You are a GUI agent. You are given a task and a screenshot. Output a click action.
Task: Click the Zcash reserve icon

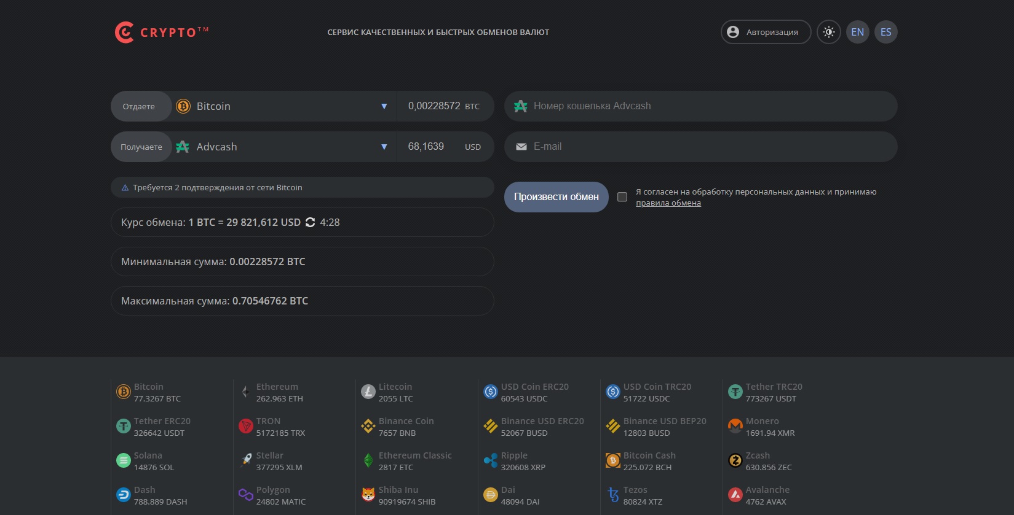[x=735, y=460]
